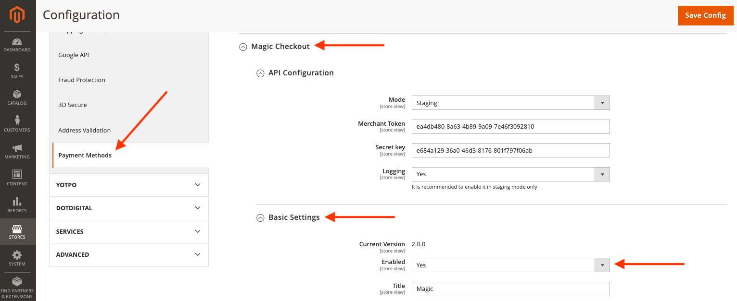
Task: Open the Logging dropdown
Action: (511, 174)
